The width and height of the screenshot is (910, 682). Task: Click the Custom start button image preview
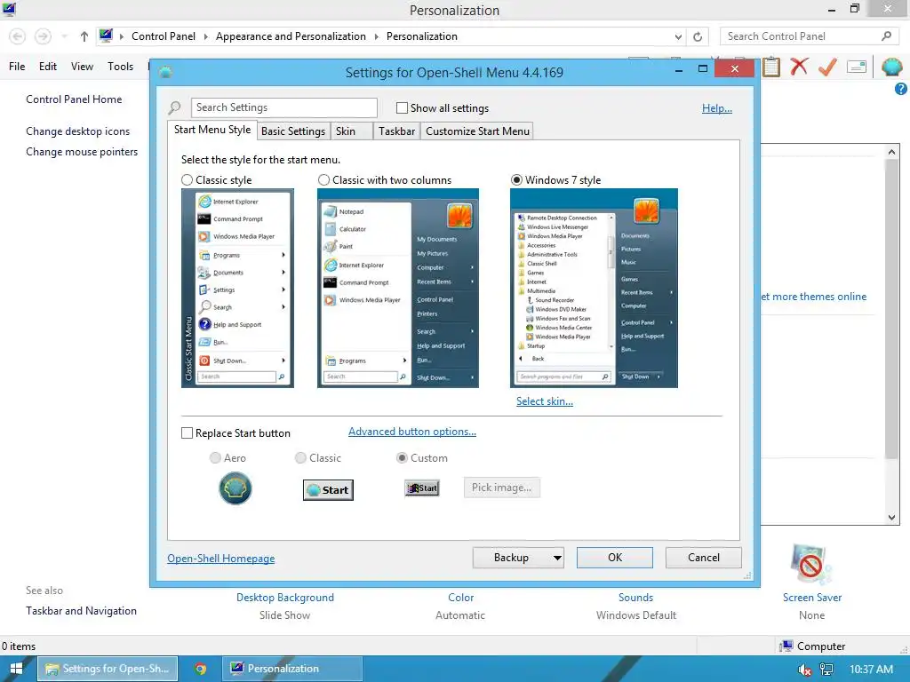click(422, 488)
